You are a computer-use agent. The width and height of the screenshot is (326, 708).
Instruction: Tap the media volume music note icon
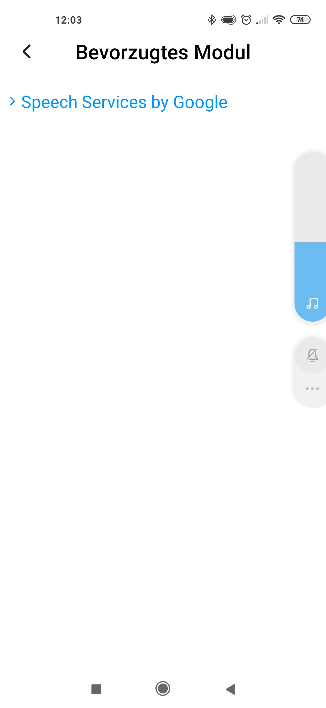click(312, 303)
